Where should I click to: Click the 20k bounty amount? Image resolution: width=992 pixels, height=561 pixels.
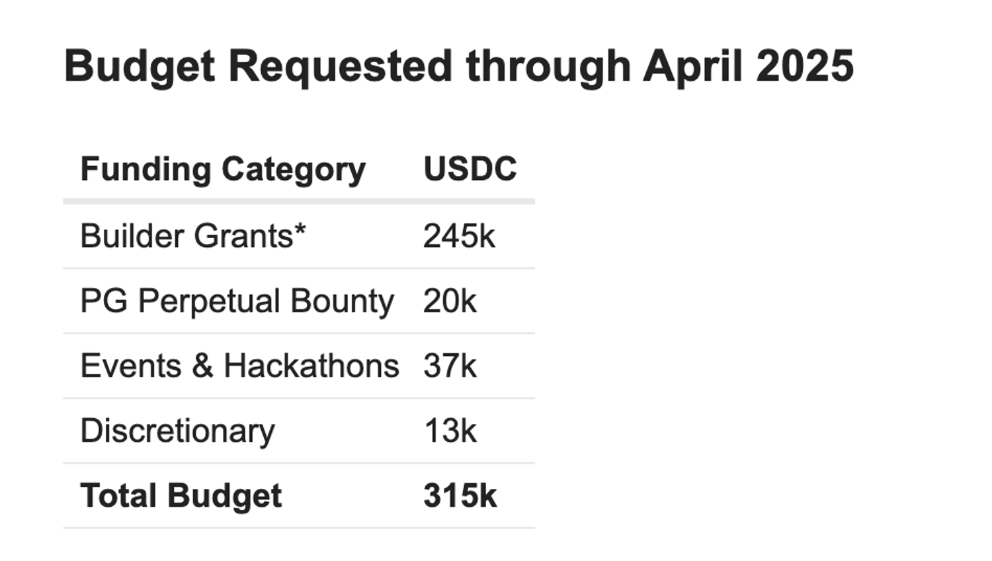coord(450,301)
